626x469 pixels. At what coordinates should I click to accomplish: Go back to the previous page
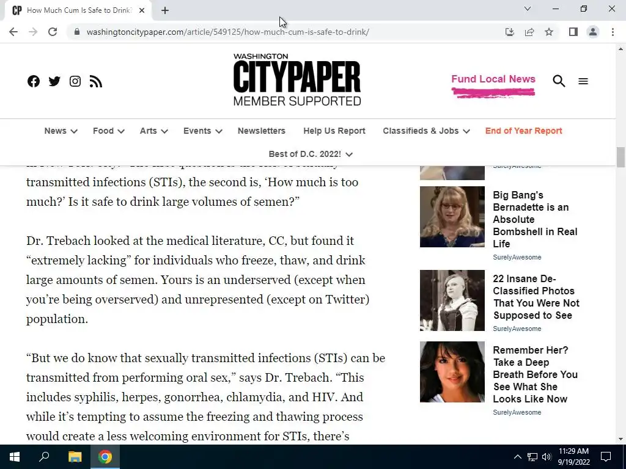point(13,32)
